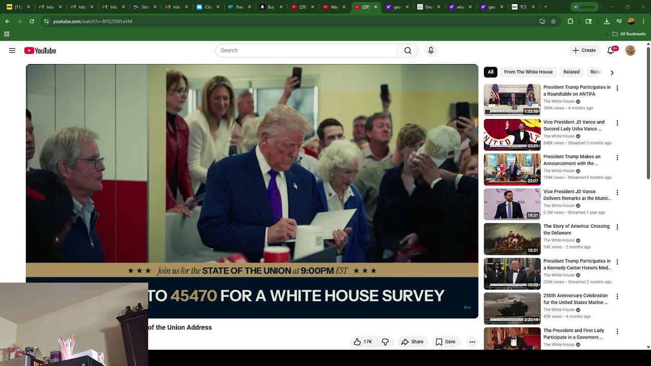Go back in browser history

pos(7,21)
